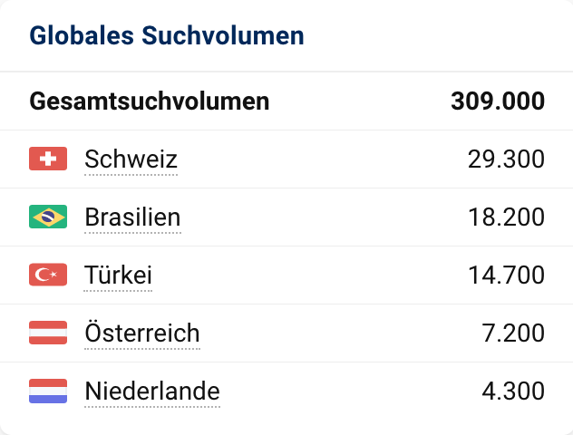Click the Globales Suchvolumen heading
Screen dimensions: 573x435
click(167, 36)
